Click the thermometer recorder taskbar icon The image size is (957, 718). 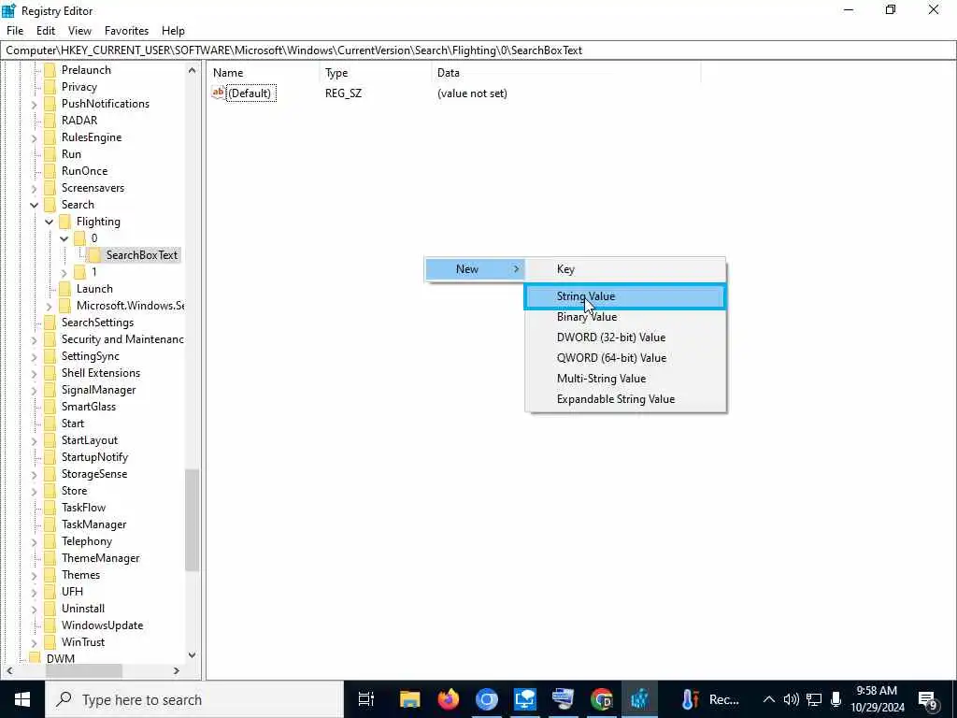pyautogui.click(x=691, y=699)
